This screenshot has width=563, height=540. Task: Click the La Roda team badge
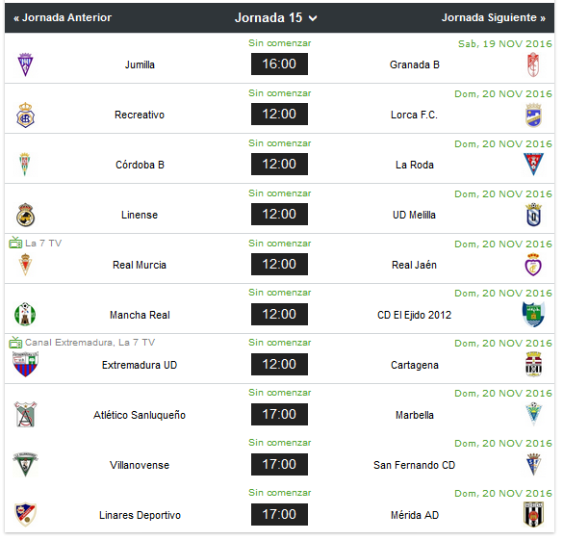click(x=533, y=165)
